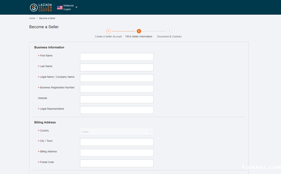Select the Create a Seller Account step
The image size is (281, 174).
coord(108,37)
